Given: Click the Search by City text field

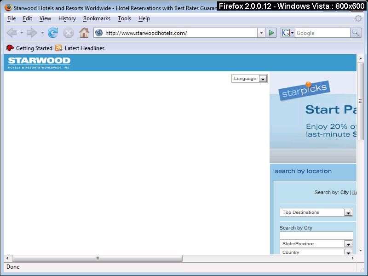Looking at the screenshot, I should click(x=316, y=235).
